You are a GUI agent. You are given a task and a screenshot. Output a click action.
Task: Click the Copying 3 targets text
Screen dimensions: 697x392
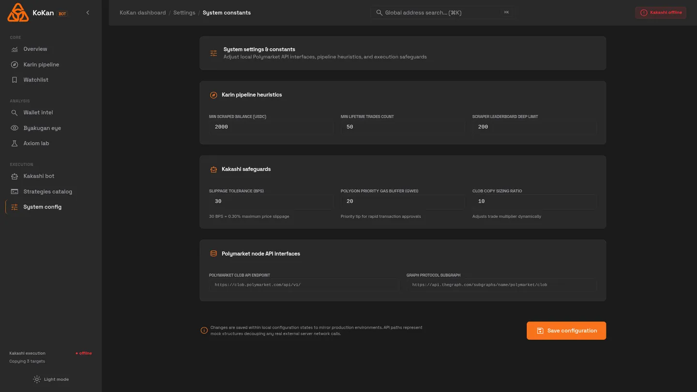tap(27, 362)
